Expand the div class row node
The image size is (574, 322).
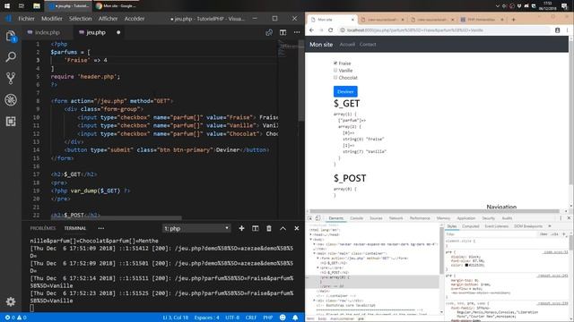(x=314, y=301)
